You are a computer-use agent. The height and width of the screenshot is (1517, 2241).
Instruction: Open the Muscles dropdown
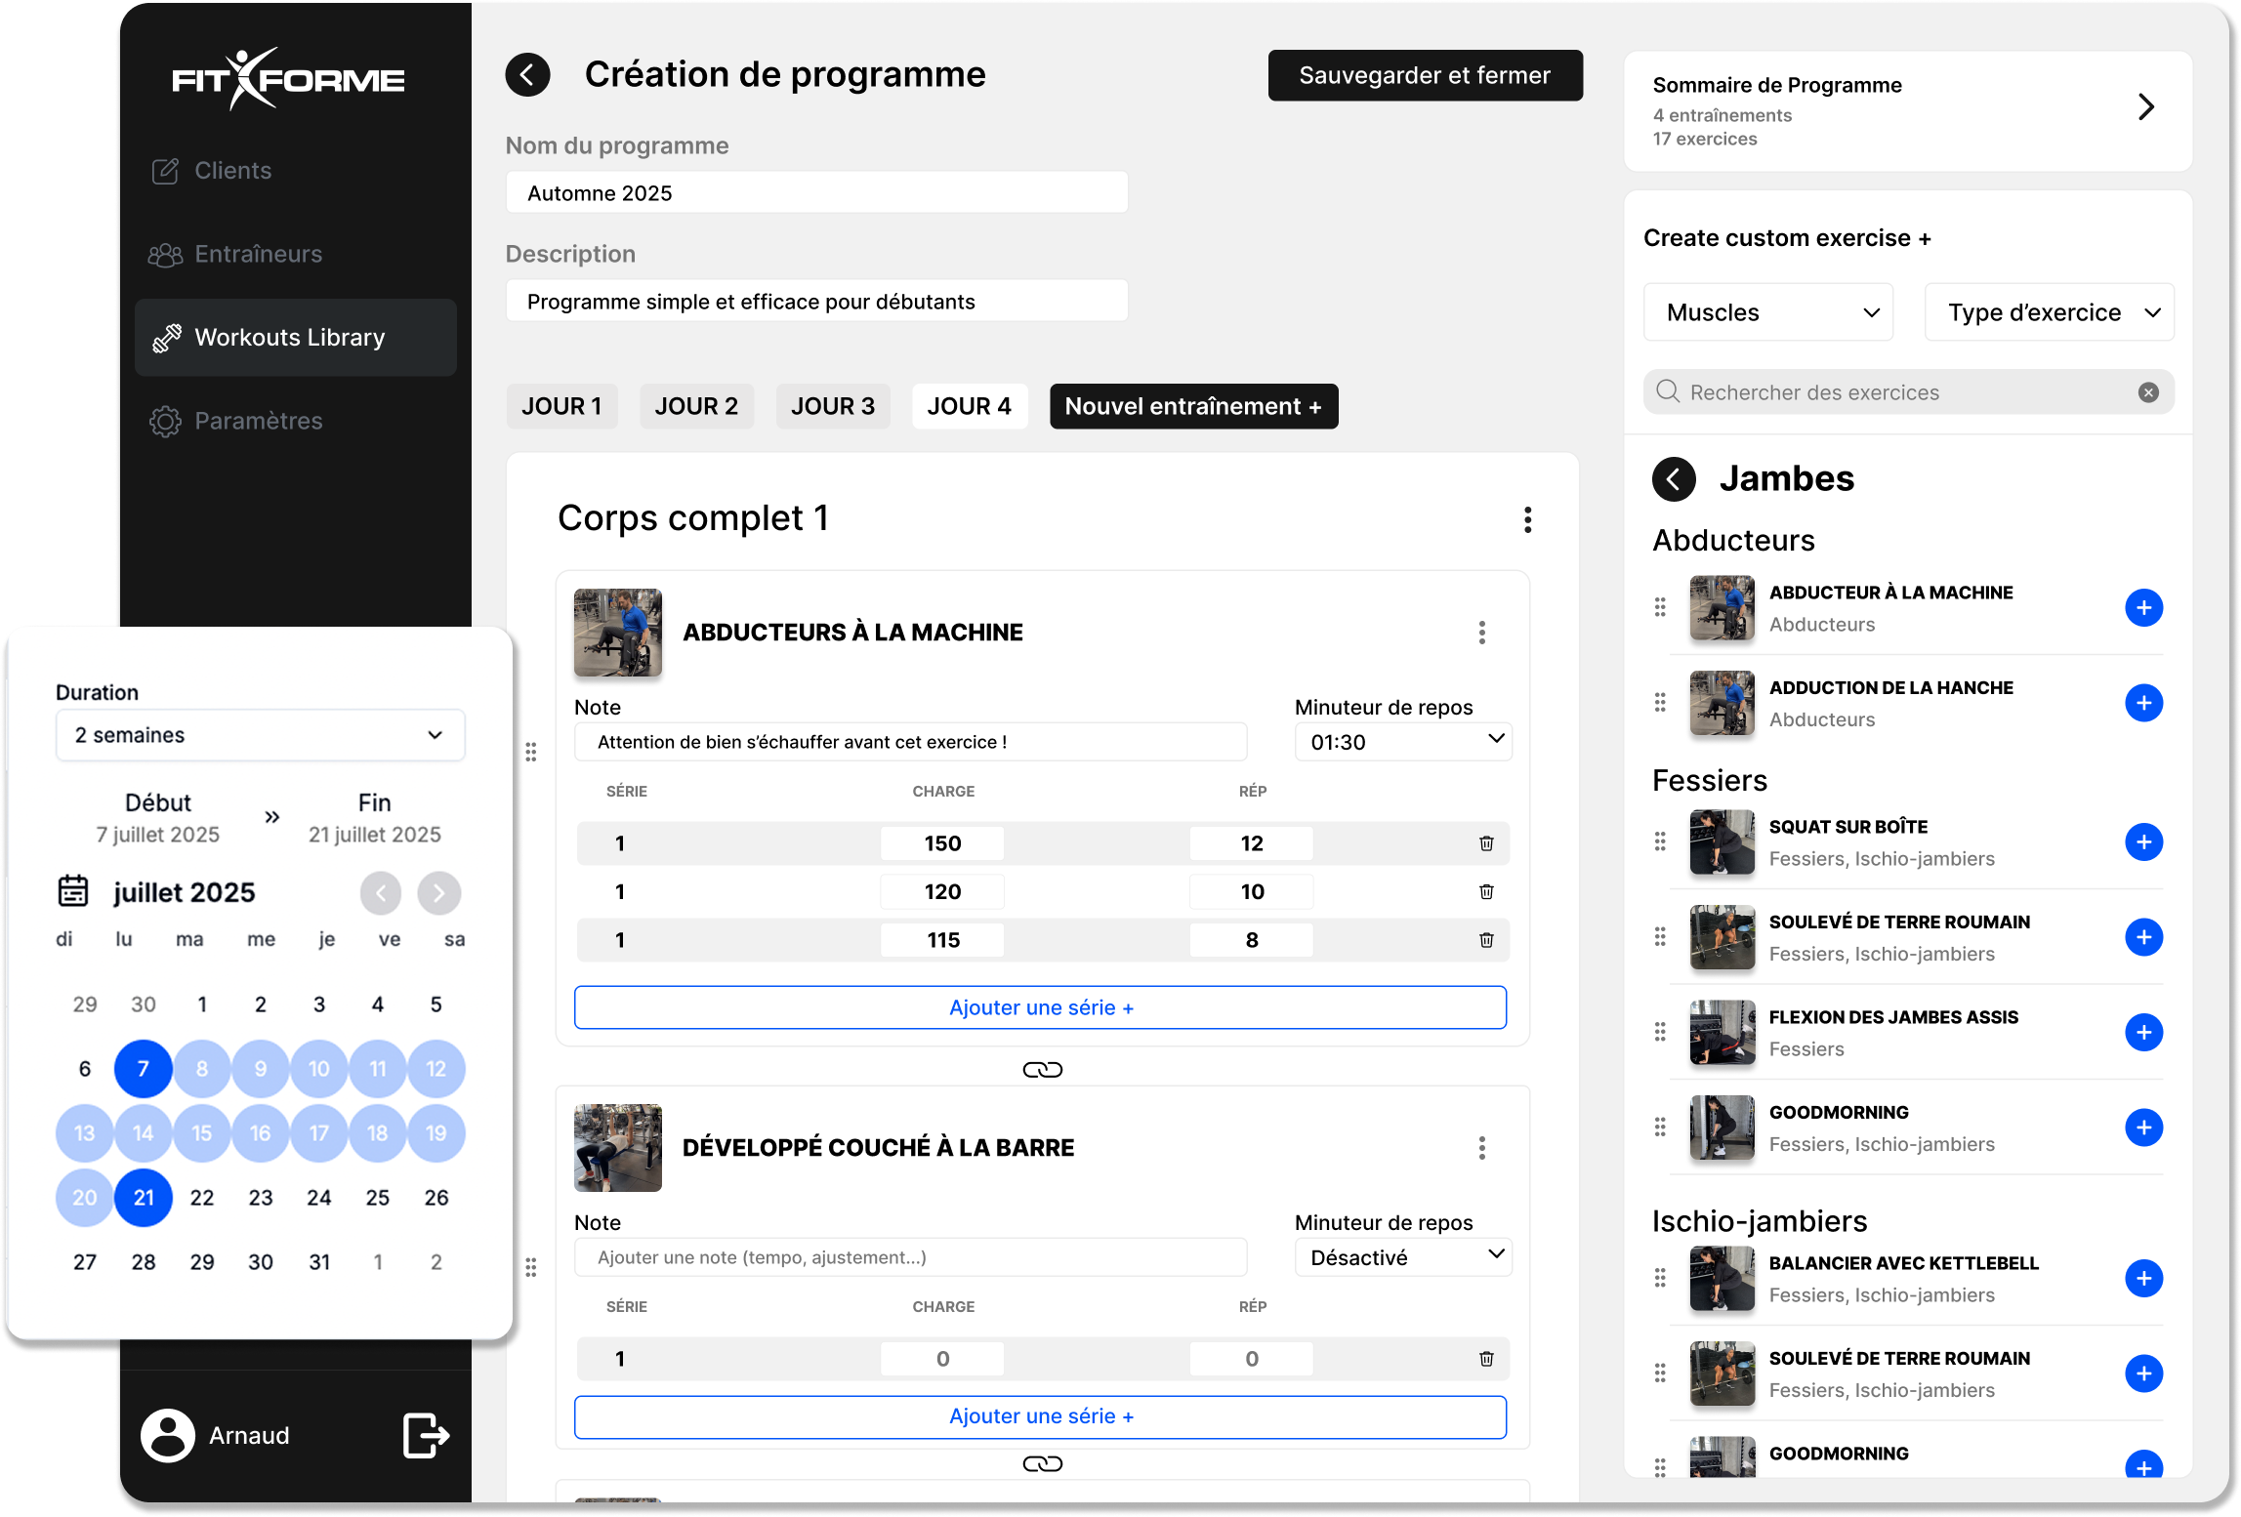(1768, 312)
